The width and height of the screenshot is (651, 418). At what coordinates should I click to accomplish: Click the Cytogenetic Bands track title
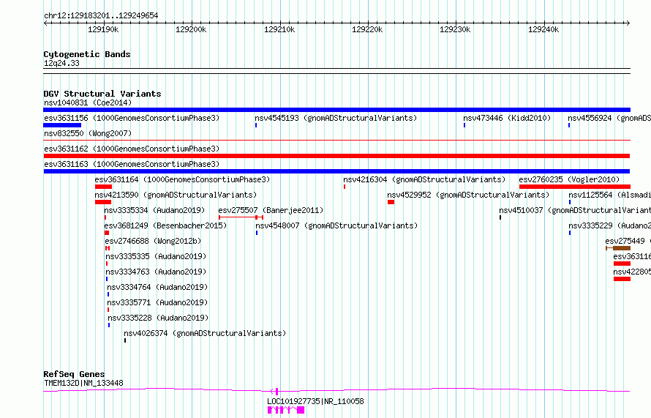(87, 54)
